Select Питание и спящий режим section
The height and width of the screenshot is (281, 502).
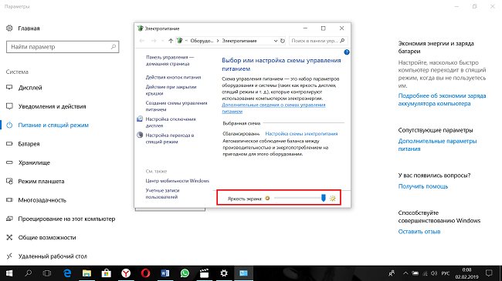tap(47, 125)
